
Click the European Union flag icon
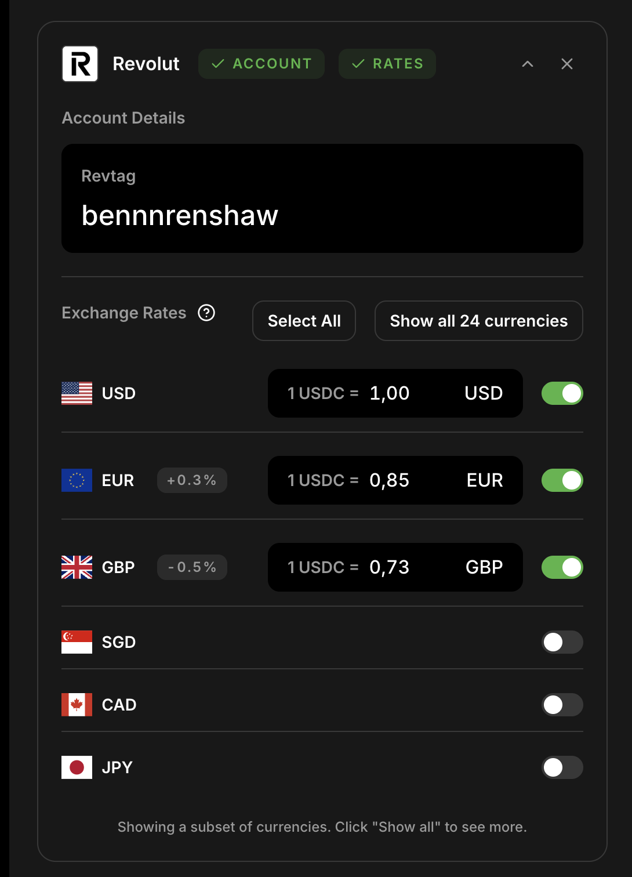[77, 480]
